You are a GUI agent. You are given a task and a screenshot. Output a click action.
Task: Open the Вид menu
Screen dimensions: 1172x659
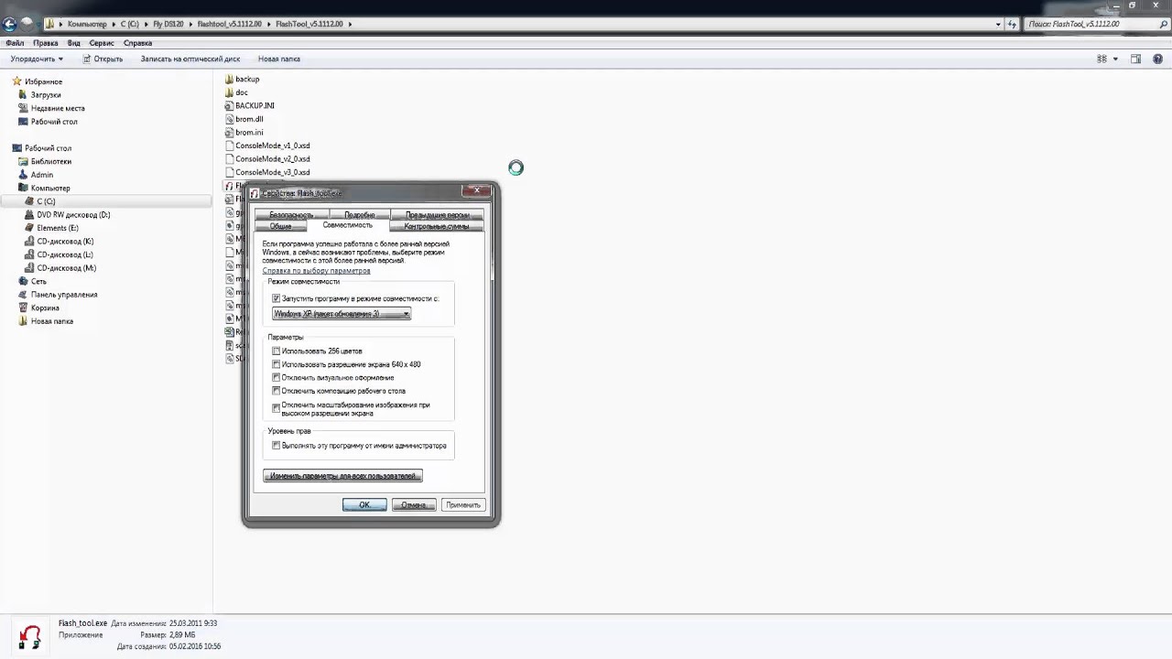(73, 43)
